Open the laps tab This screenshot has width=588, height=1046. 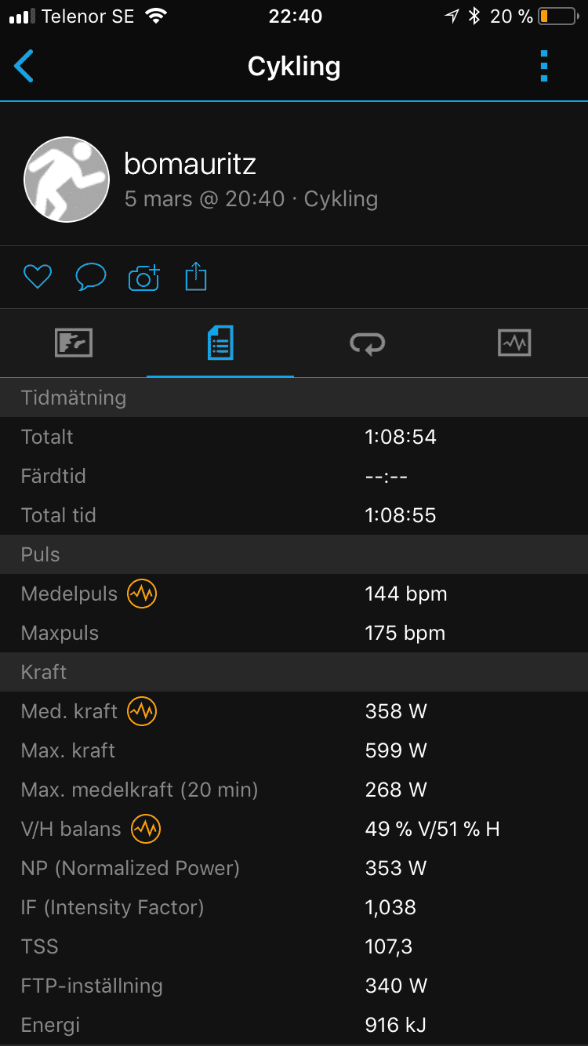367,343
